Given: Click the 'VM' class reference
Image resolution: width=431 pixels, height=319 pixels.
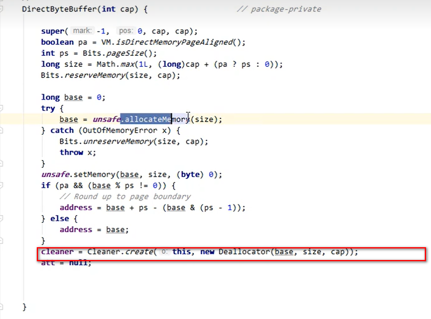Looking at the screenshot, I should (x=105, y=42).
